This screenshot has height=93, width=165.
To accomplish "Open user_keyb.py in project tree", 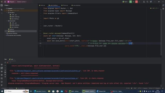I will (14, 27).
